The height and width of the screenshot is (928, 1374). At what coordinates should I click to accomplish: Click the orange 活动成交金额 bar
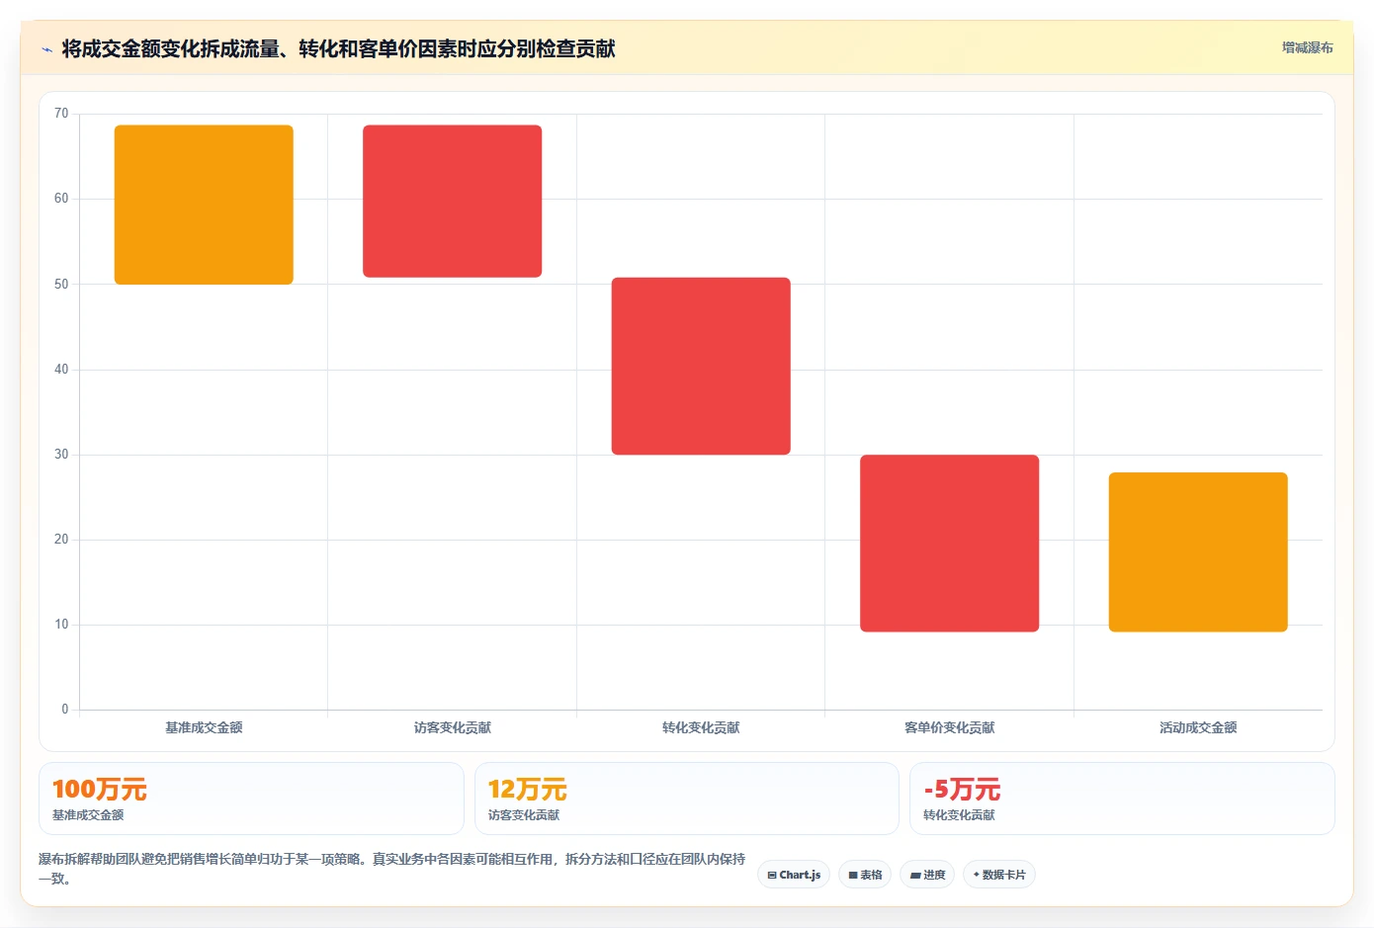1198,552
